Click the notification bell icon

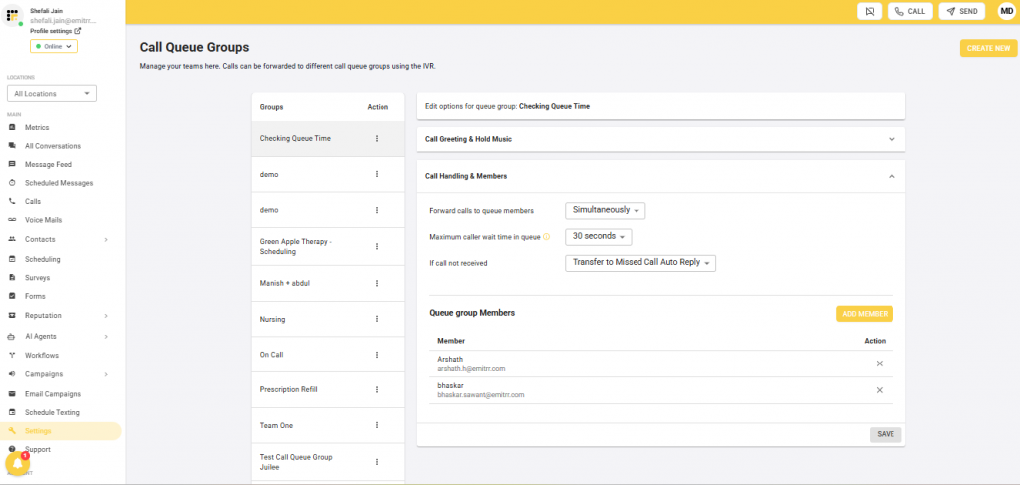click(16, 463)
